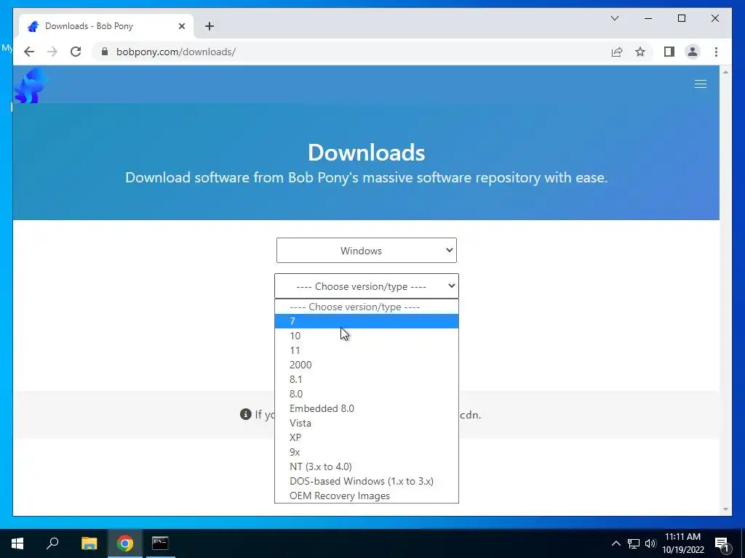
Task: Choose XP from the version list
Action: [367, 437]
